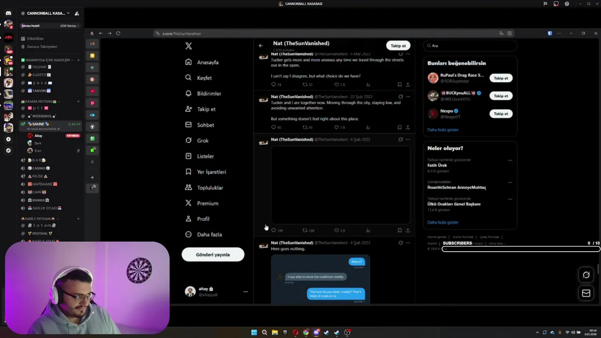Click invite people icon beside server name

point(77,13)
